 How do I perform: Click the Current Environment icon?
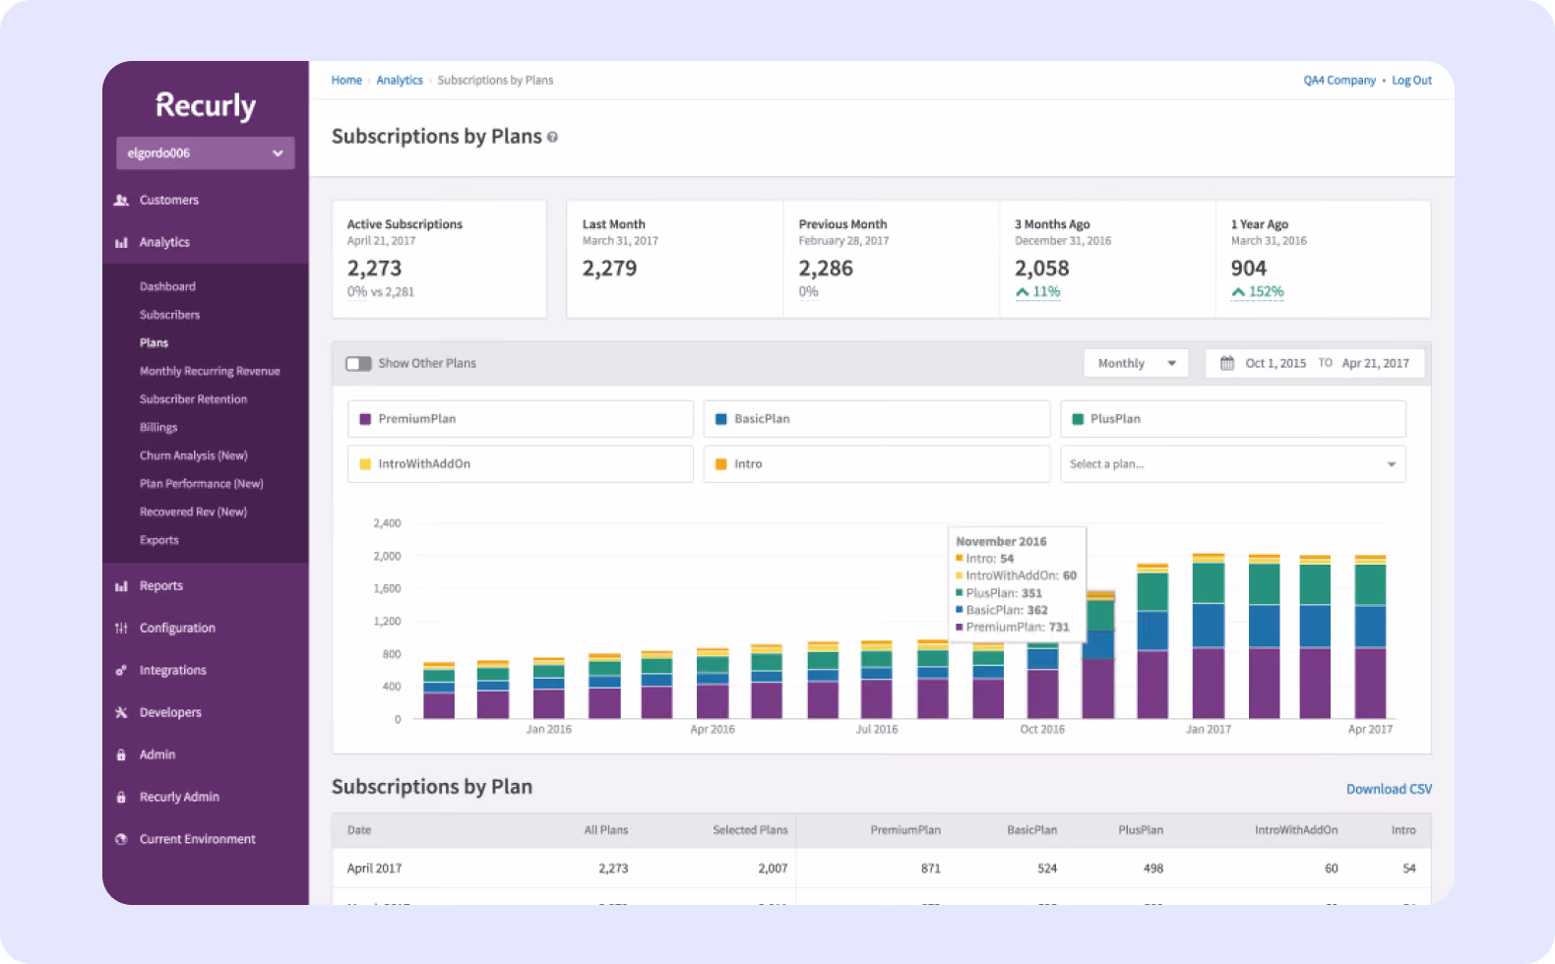point(121,839)
